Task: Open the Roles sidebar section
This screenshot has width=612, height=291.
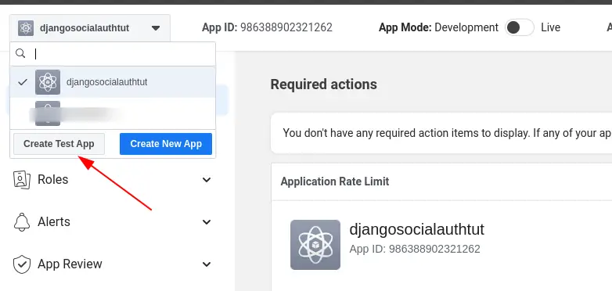Action: click(113, 179)
